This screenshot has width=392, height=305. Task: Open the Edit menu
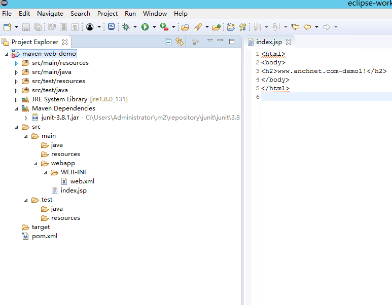pyautogui.click(x=24, y=14)
